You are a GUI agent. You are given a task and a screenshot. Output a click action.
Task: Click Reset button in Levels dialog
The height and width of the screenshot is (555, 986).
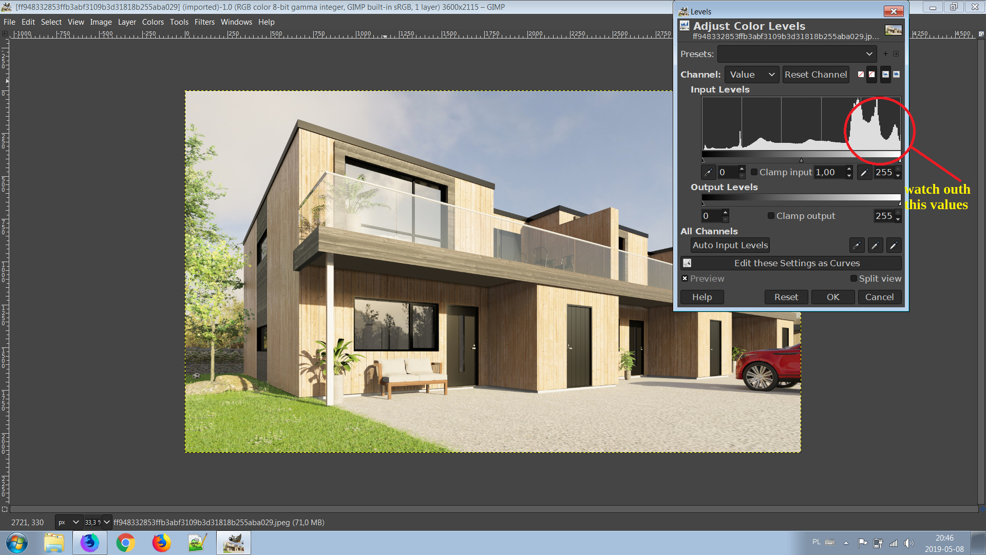click(x=786, y=297)
